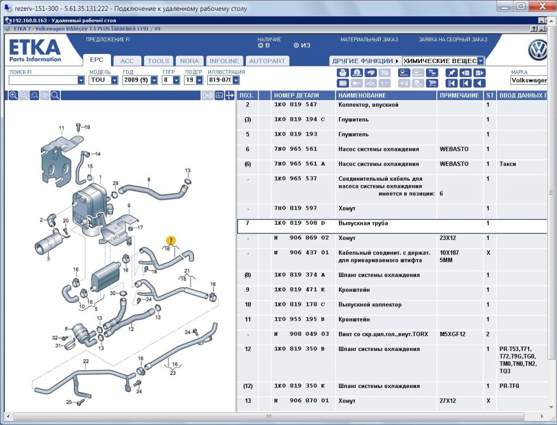The height and width of the screenshot is (425, 557).
Task: Open the ПОИСК FI search dropdown
Action: [81, 81]
